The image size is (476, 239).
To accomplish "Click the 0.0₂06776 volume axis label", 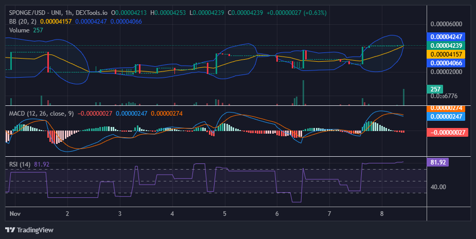I will pyautogui.click(x=444, y=96).
